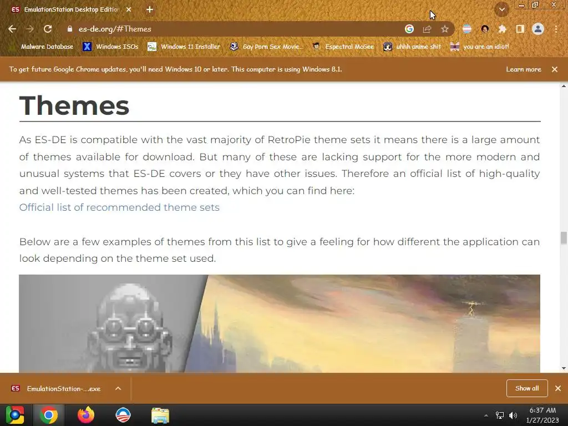
Task: Open the 'you are an idiot!' bookmark
Action: point(479,47)
